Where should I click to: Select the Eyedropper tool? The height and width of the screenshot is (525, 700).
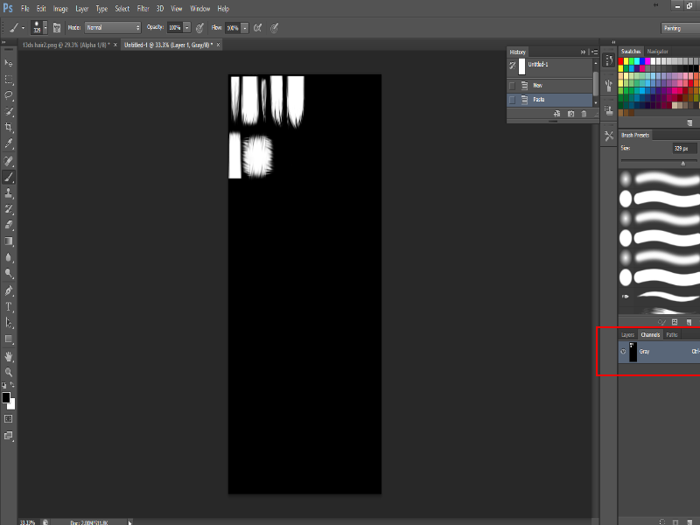9,143
